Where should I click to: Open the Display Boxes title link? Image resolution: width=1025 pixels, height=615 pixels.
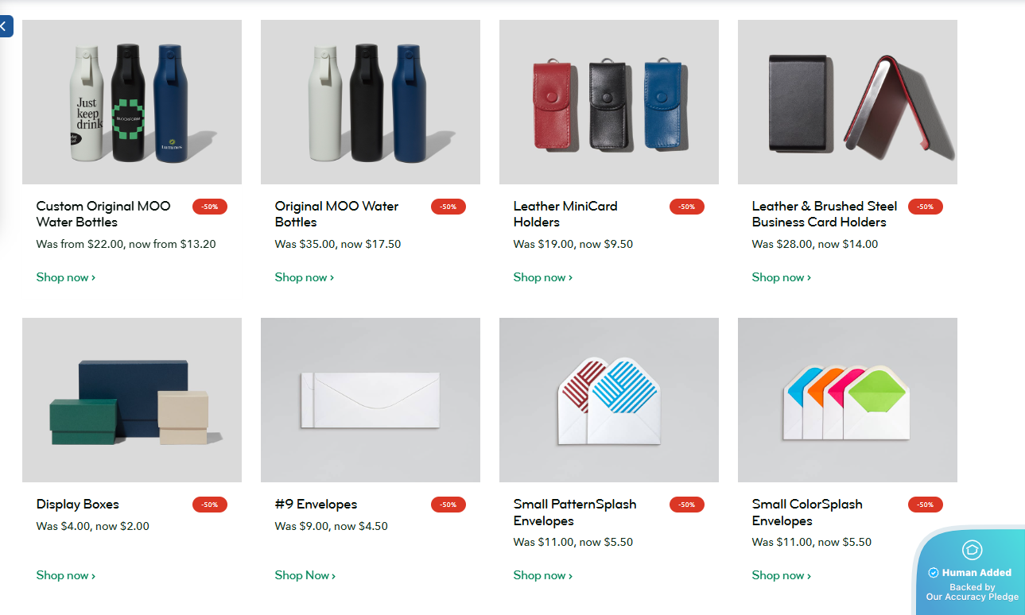(78, 505)
